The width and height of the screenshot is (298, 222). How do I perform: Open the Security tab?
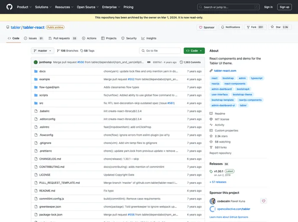pos(129,38)
